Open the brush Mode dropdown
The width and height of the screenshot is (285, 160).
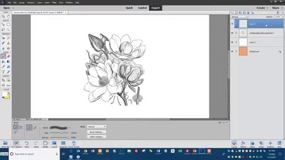click(97, 127)
